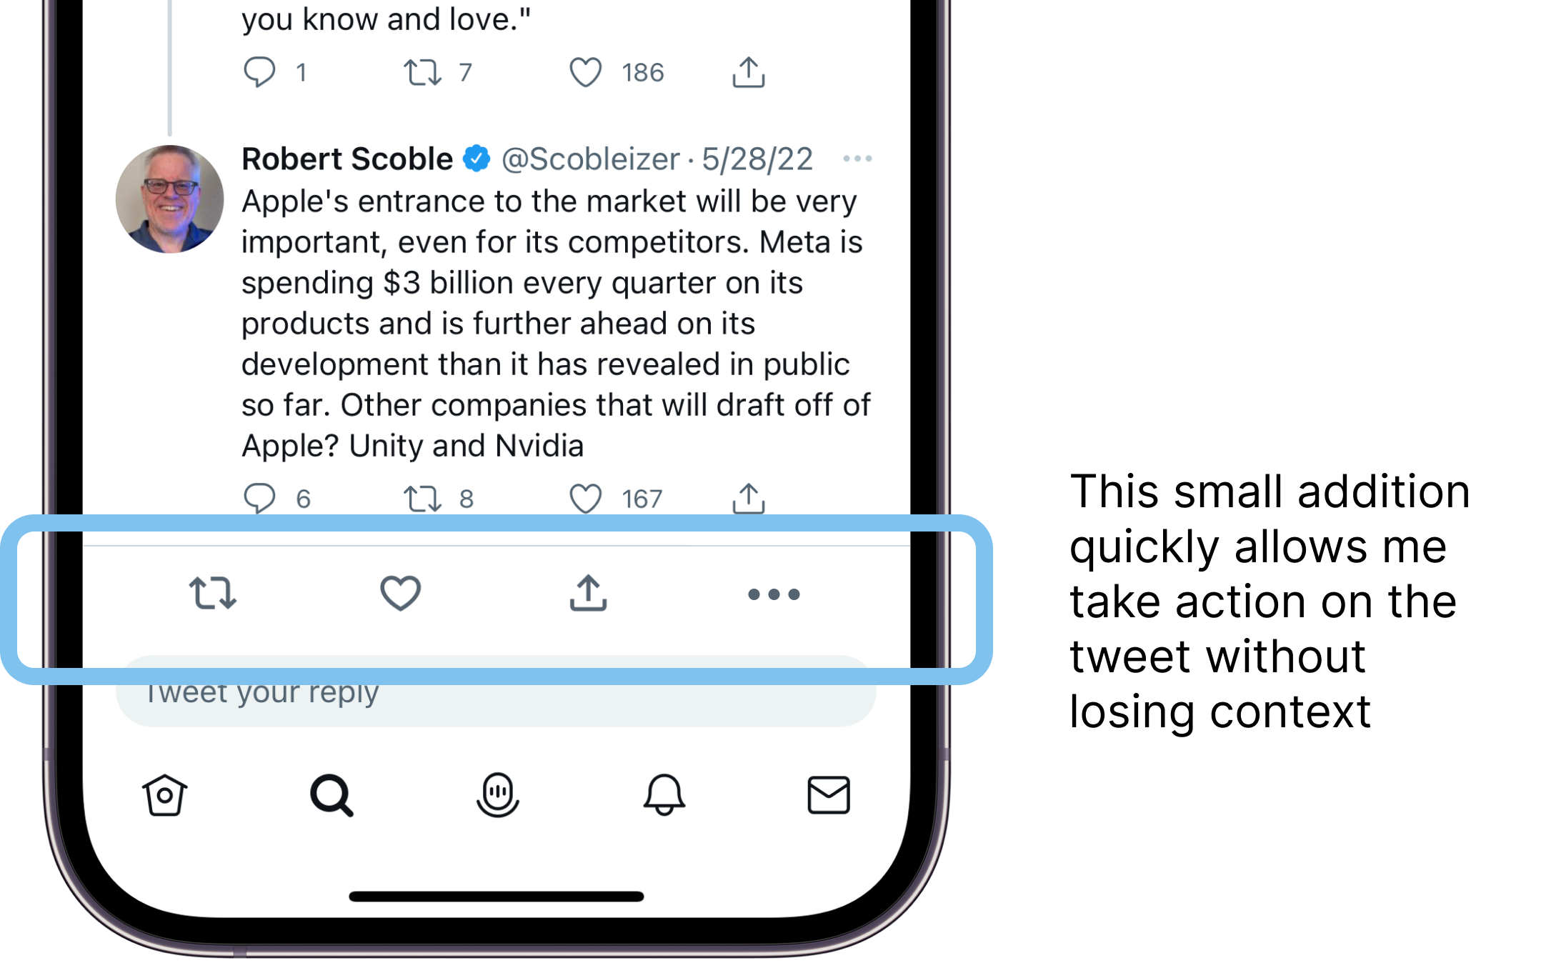
Task: Share Robert Scoble's tweet
Action: [749, 498]
